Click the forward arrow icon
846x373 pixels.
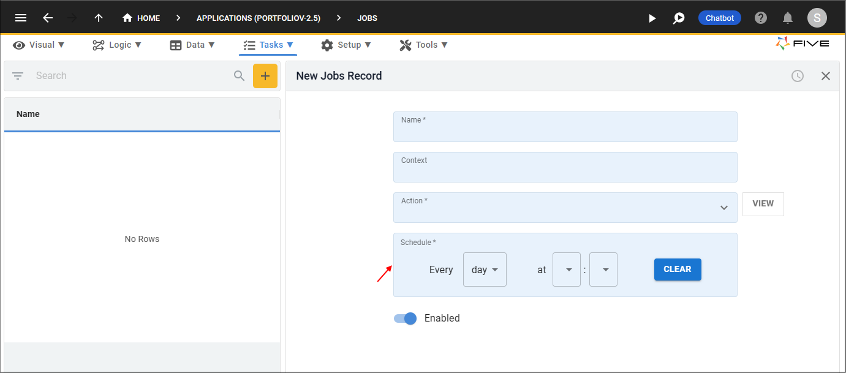(72, 18)
